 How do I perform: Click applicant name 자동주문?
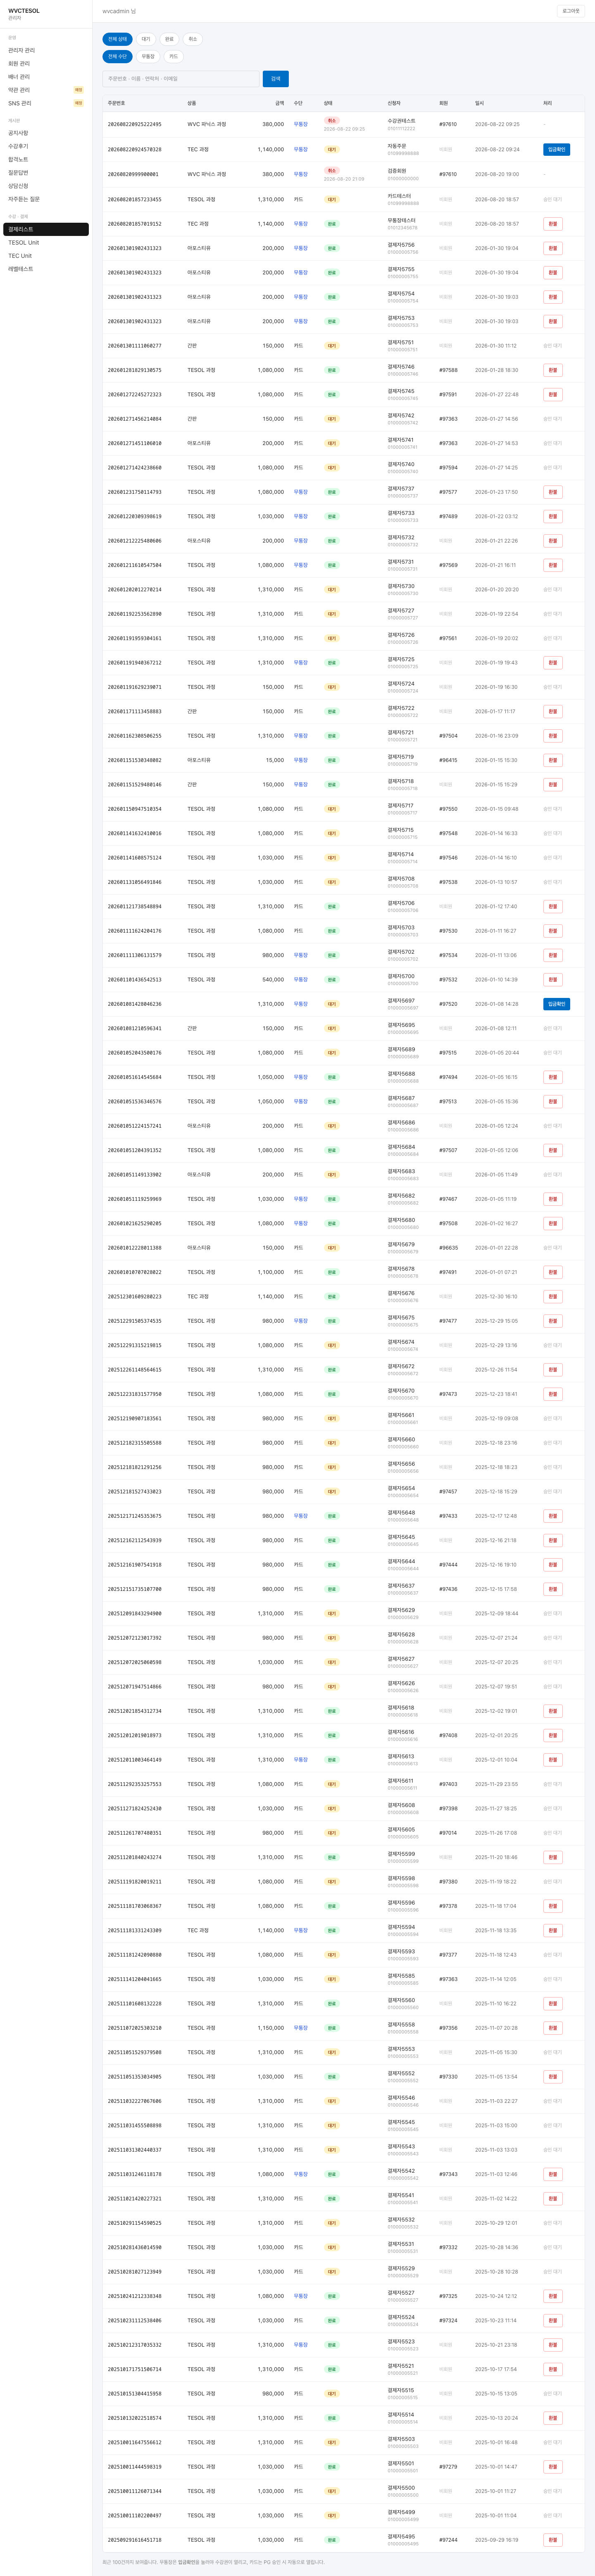coord(397,146)
